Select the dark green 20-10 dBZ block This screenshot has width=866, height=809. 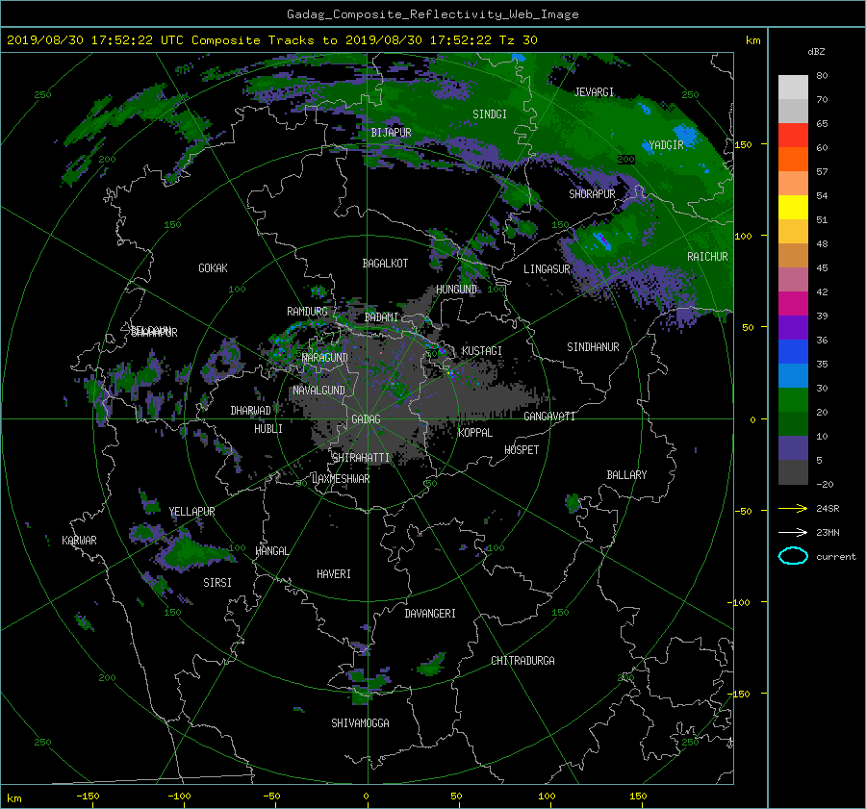point(793,424)
